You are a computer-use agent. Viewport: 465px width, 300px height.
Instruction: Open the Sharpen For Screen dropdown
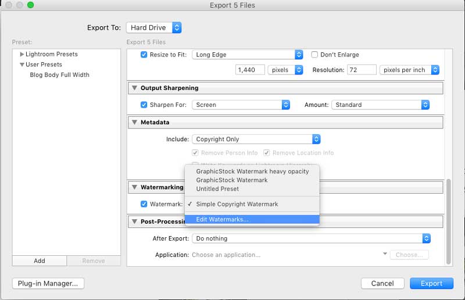241,105
